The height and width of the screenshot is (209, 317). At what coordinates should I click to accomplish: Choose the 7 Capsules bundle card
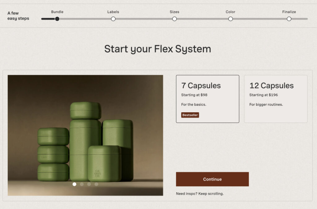[x=208, y=99]
